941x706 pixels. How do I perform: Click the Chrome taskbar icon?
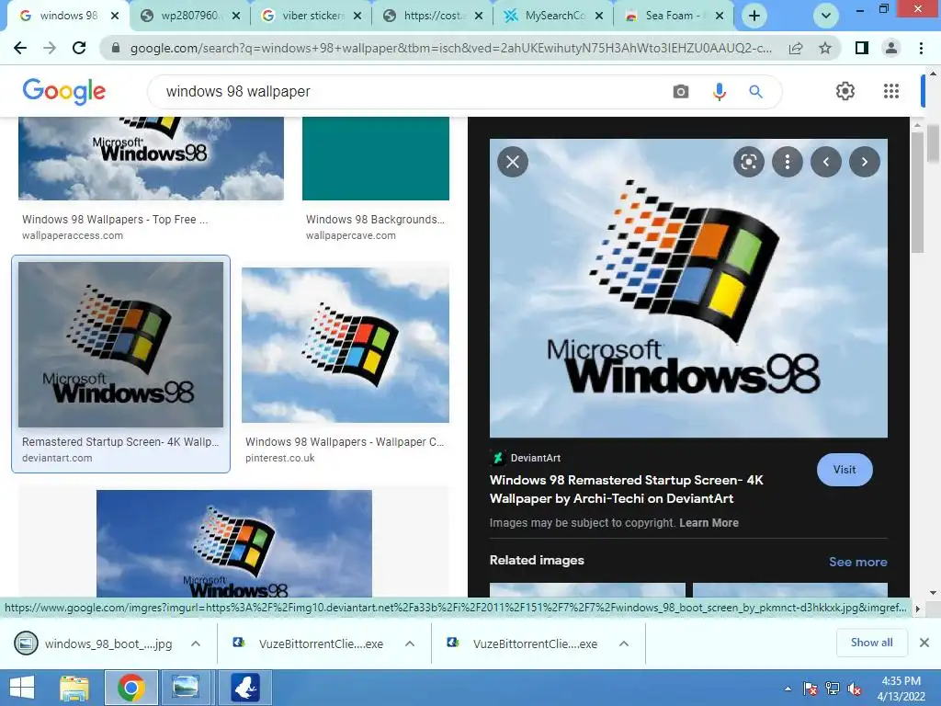coord(130,688)
